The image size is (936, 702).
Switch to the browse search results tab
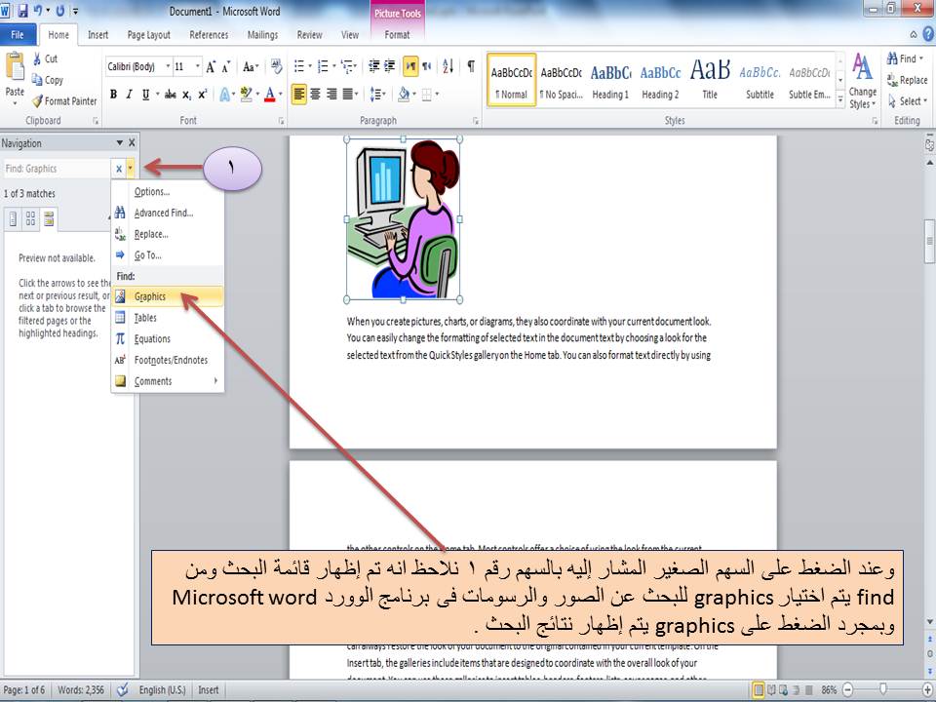point(49,219)
